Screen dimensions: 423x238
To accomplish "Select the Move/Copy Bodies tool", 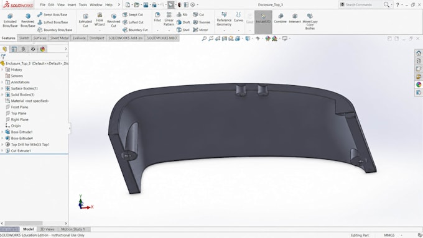I will coord(310,21).
